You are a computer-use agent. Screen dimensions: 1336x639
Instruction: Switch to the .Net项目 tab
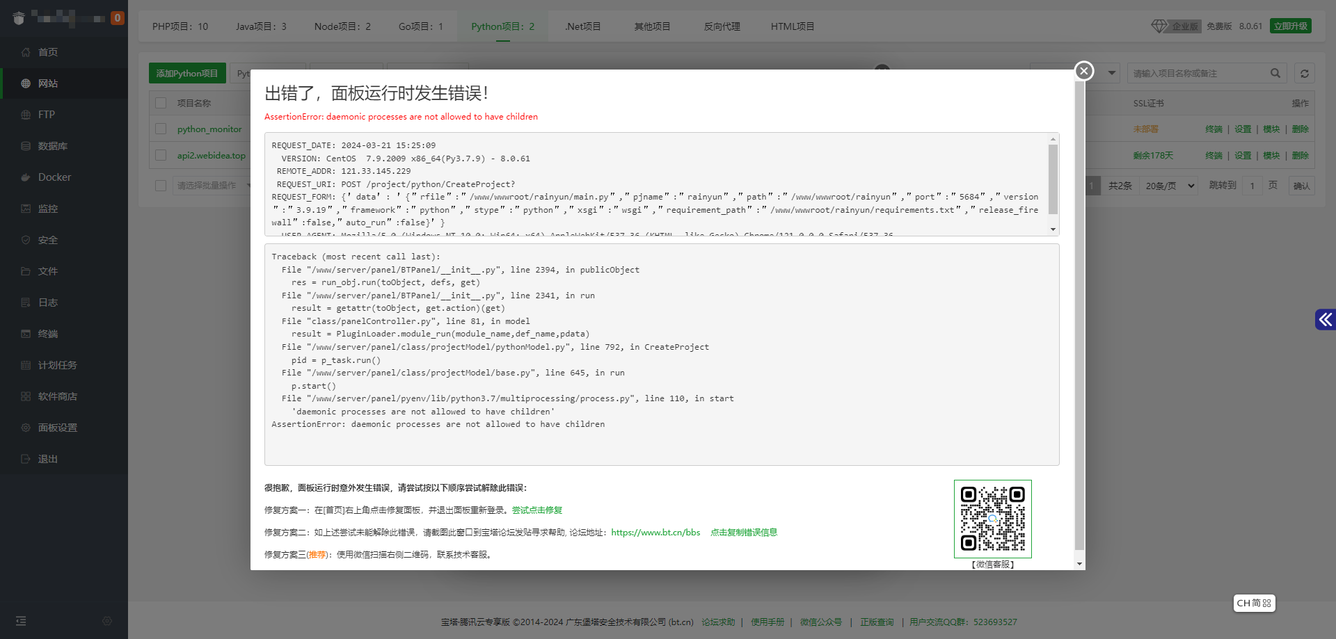582,26
